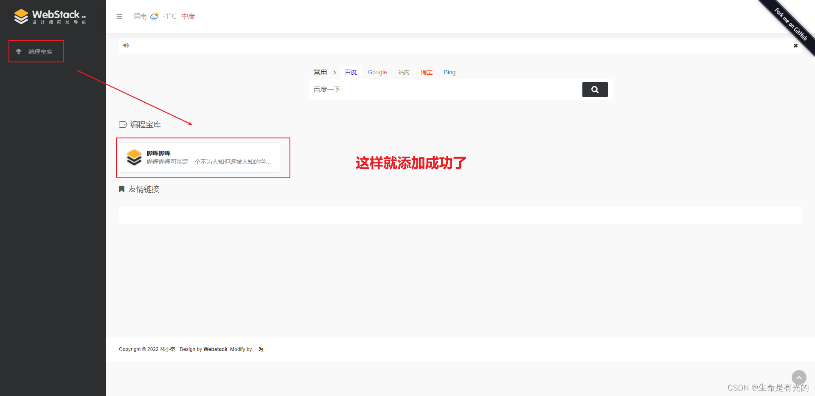Close the announcement bar with X
The width and height of the screenshot is (815, 396).
(x=795, y=46)
